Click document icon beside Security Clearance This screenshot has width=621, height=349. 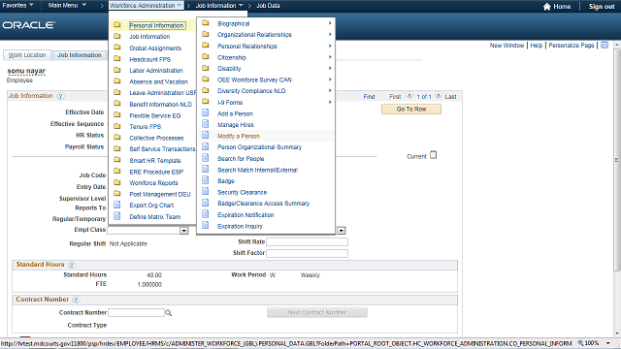tap(205, 192)
